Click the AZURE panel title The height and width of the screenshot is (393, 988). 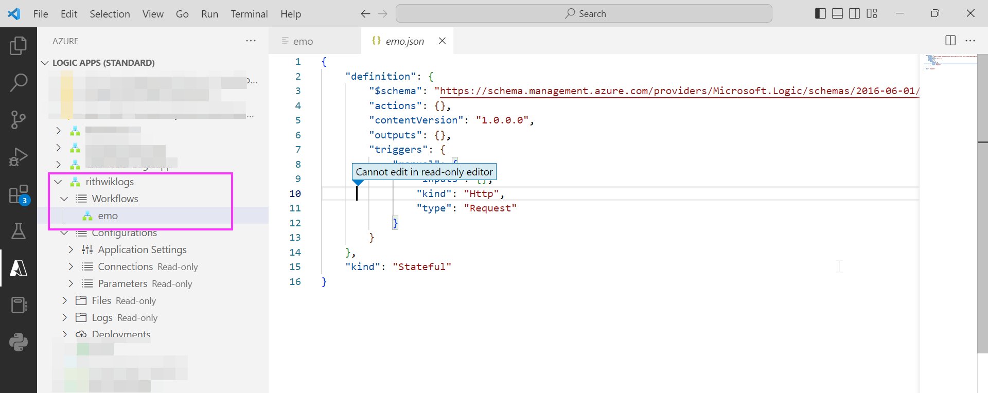[x=65, y=41]
